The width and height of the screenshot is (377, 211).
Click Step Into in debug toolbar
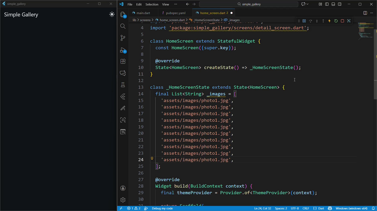317,21
